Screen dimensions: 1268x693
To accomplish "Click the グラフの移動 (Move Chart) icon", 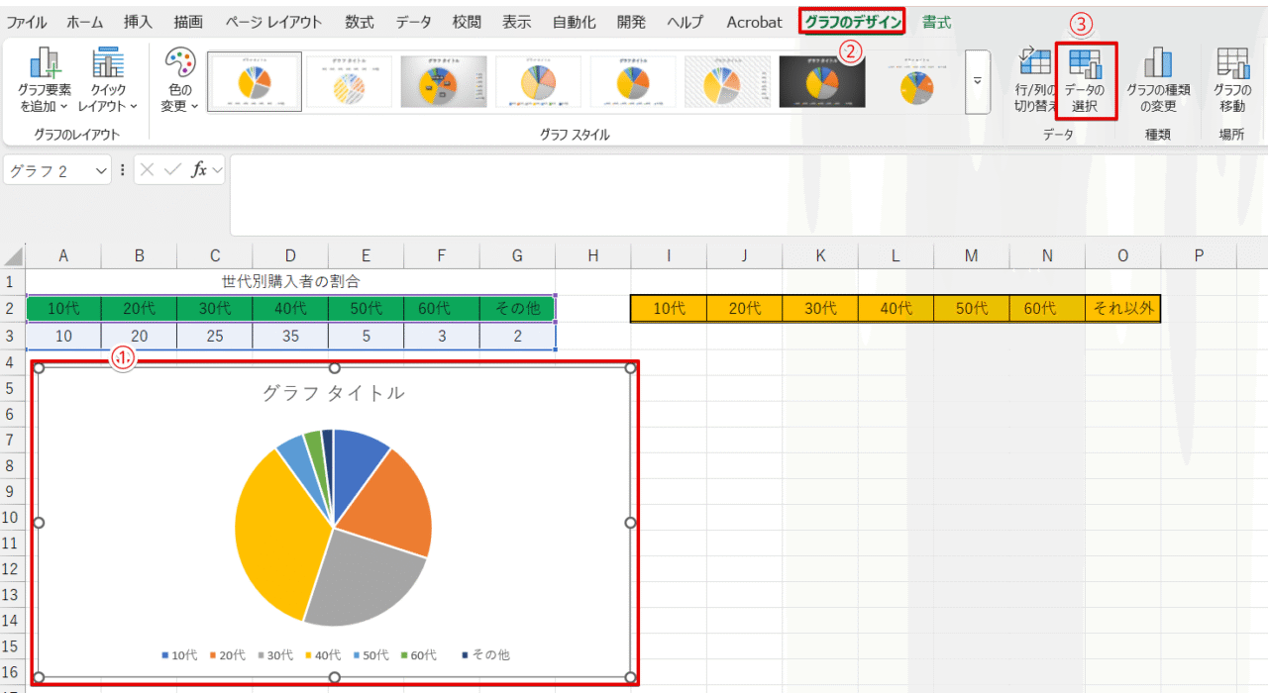I will 1232,64.
